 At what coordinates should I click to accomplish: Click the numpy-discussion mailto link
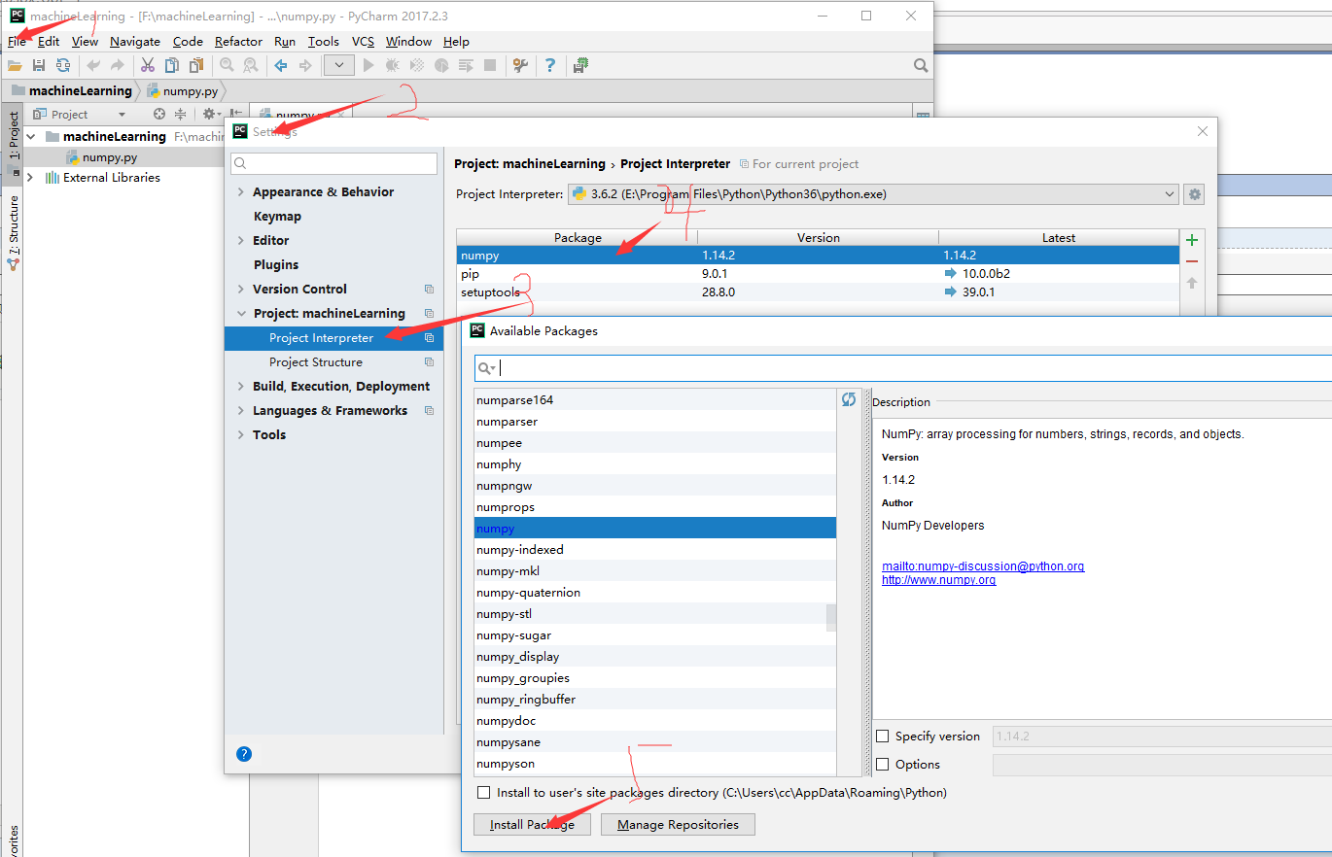[x=983, y=566]
